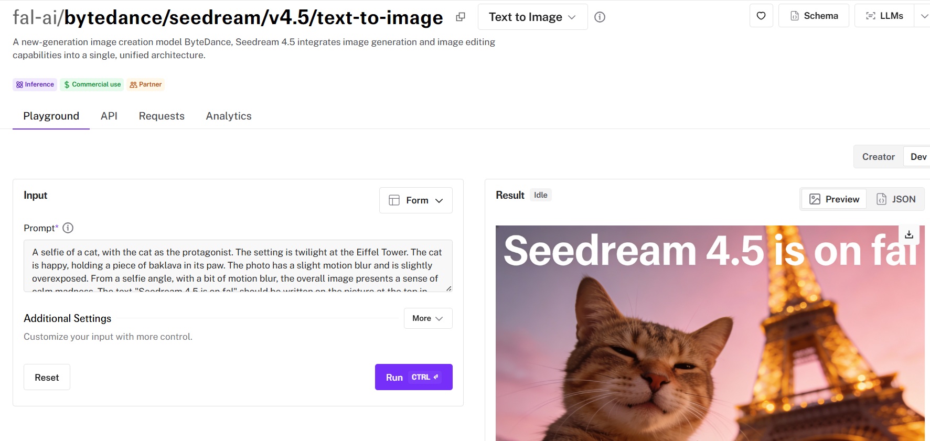Click the LLMs button
The image size is (930, 441).
coord(884,16)
